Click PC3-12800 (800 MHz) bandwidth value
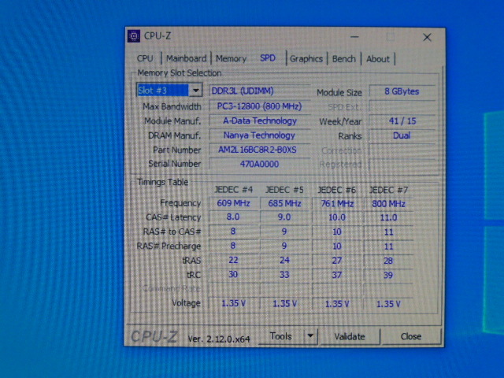 (259, 106)
